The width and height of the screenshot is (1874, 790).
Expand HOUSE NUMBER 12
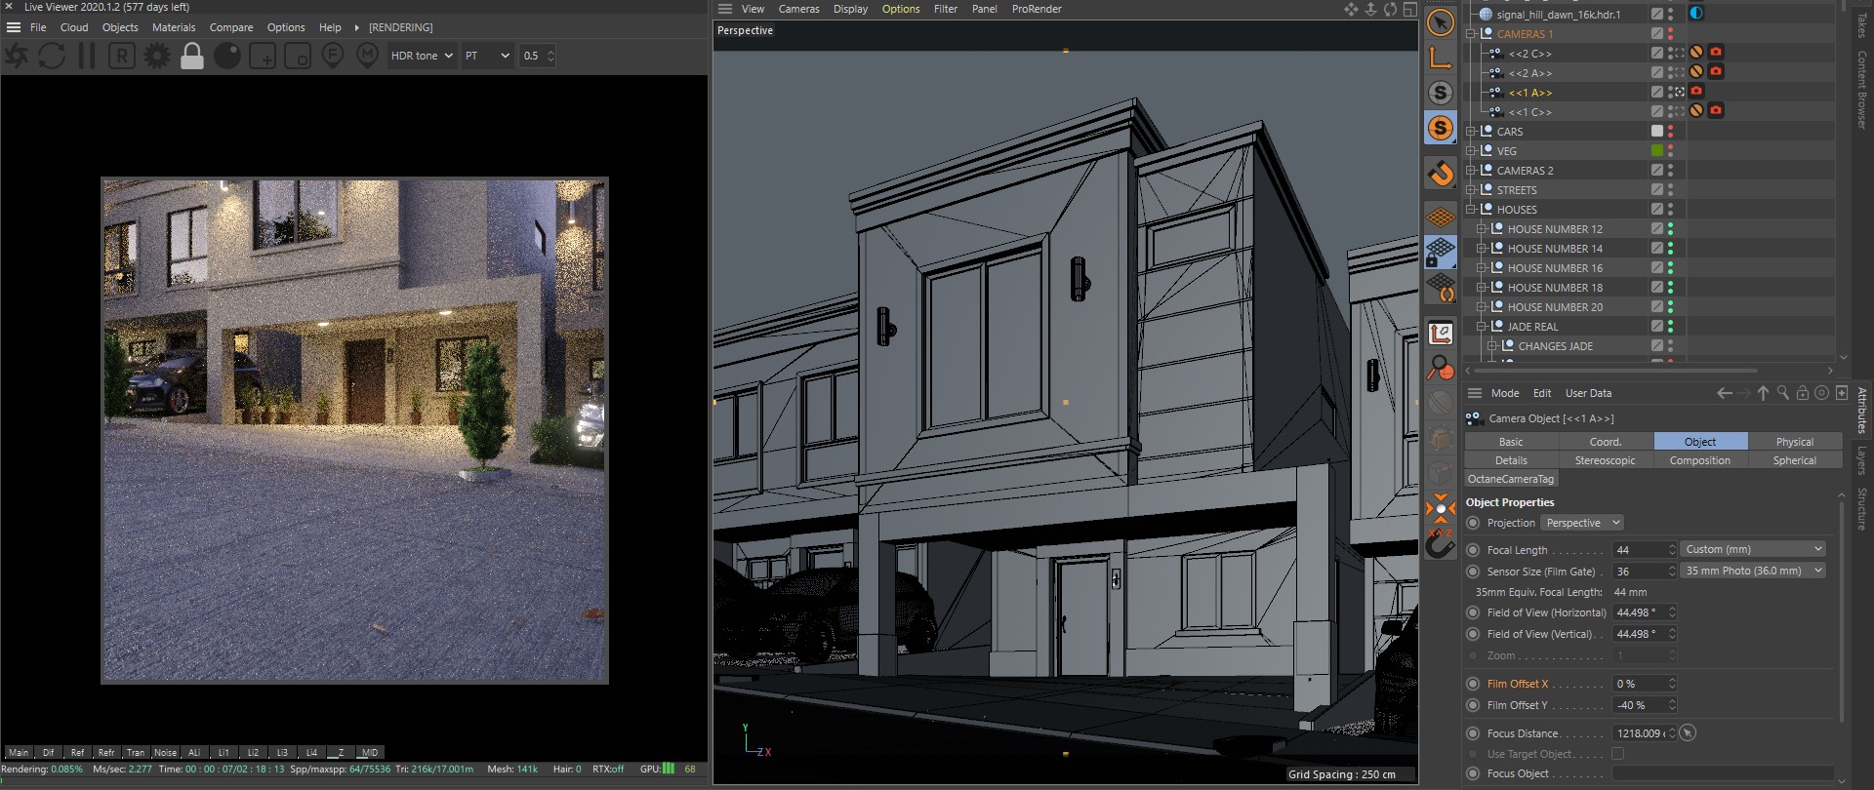(x=1482, y=229)
